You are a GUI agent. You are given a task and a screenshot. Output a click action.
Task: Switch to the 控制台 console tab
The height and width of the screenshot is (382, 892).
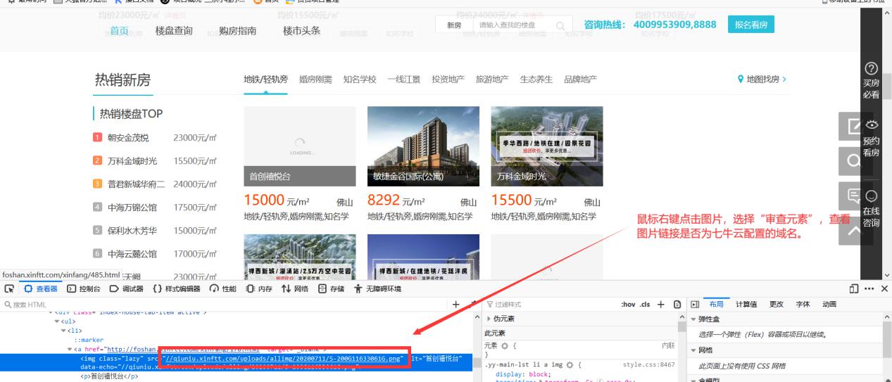84,289
